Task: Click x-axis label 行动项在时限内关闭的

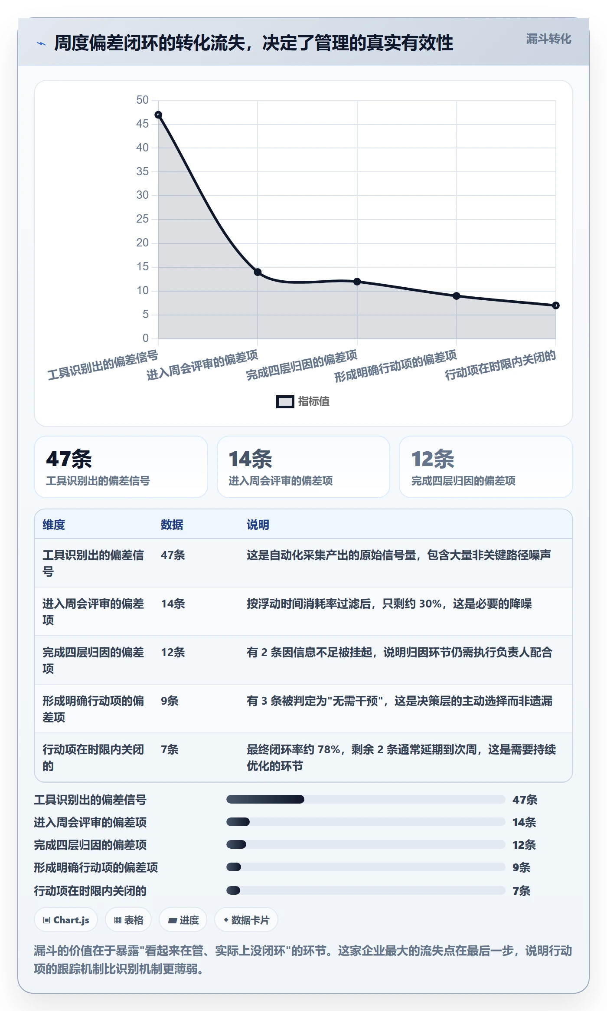Action: click(500, 365)
